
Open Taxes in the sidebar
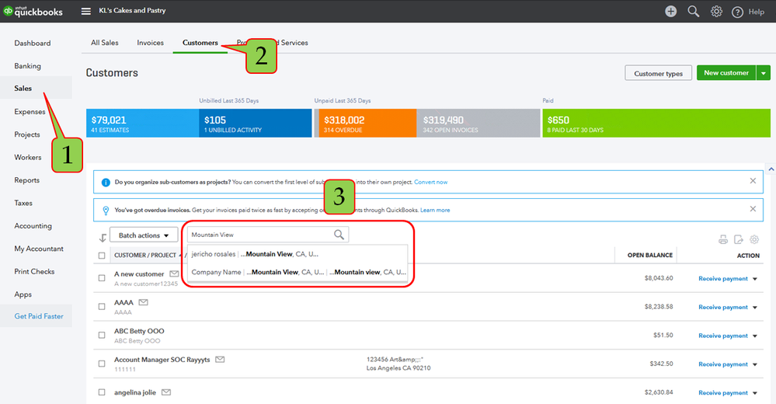[23, 203]
